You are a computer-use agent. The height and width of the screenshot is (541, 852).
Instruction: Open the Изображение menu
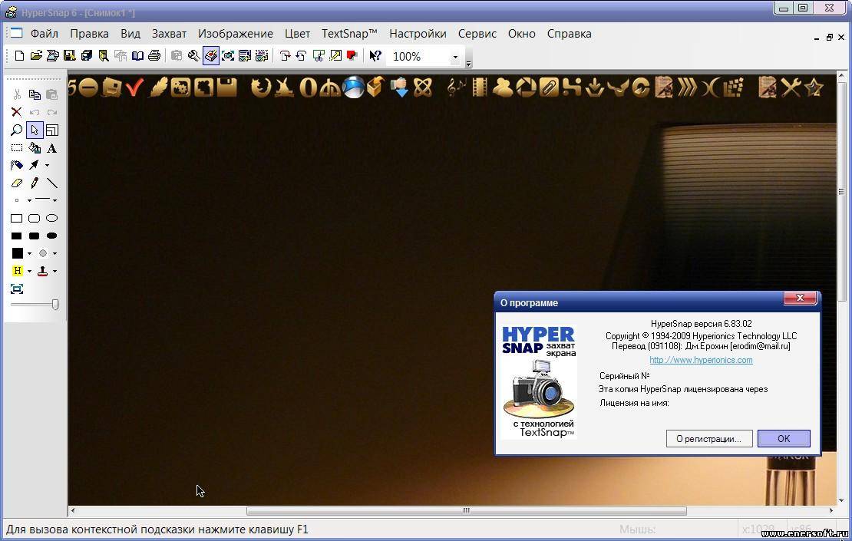236,34
